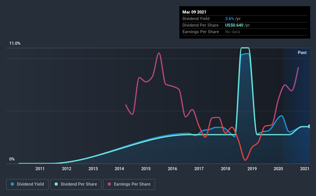The width and height of the screenshot is (316, 196).
Task: Toggle the Earnings Per Share legend button
Action: (129, 184)
